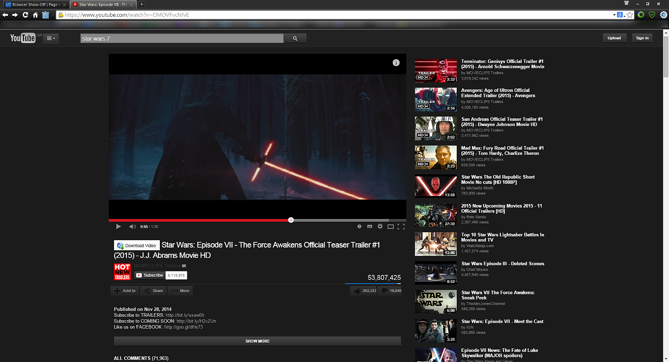Open the Add to playlist menu

pos(125,291)
